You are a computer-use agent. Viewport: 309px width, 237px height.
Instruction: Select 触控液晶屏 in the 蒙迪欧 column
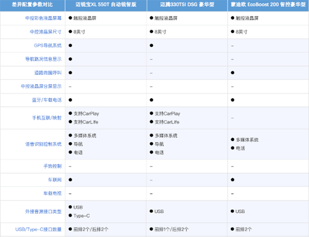247,19
